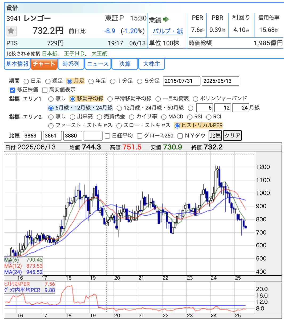
Task: Click comparison code field 3880
Action: [72, 136]
